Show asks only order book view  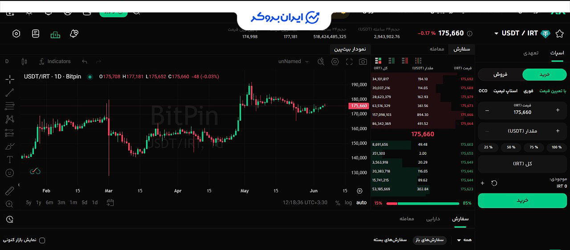405,60
